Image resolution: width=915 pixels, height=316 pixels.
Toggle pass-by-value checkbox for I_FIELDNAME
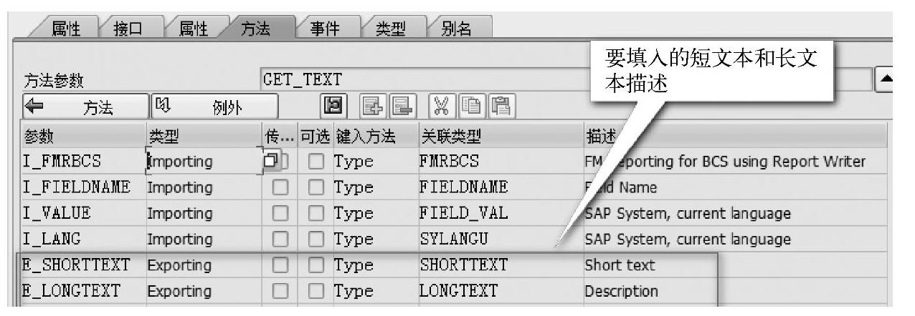pyautogui.click(x=280, y=187)
